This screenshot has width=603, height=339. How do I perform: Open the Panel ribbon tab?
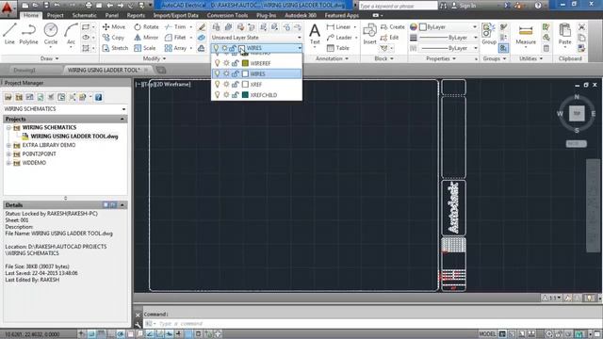click(x=111, y=15)
